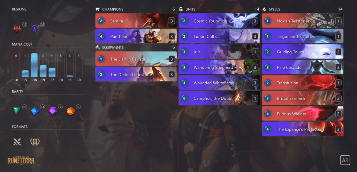Open the Samira champion card

136,21
